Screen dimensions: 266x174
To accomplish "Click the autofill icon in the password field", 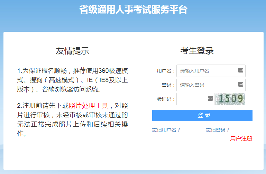I will (241, 84).
